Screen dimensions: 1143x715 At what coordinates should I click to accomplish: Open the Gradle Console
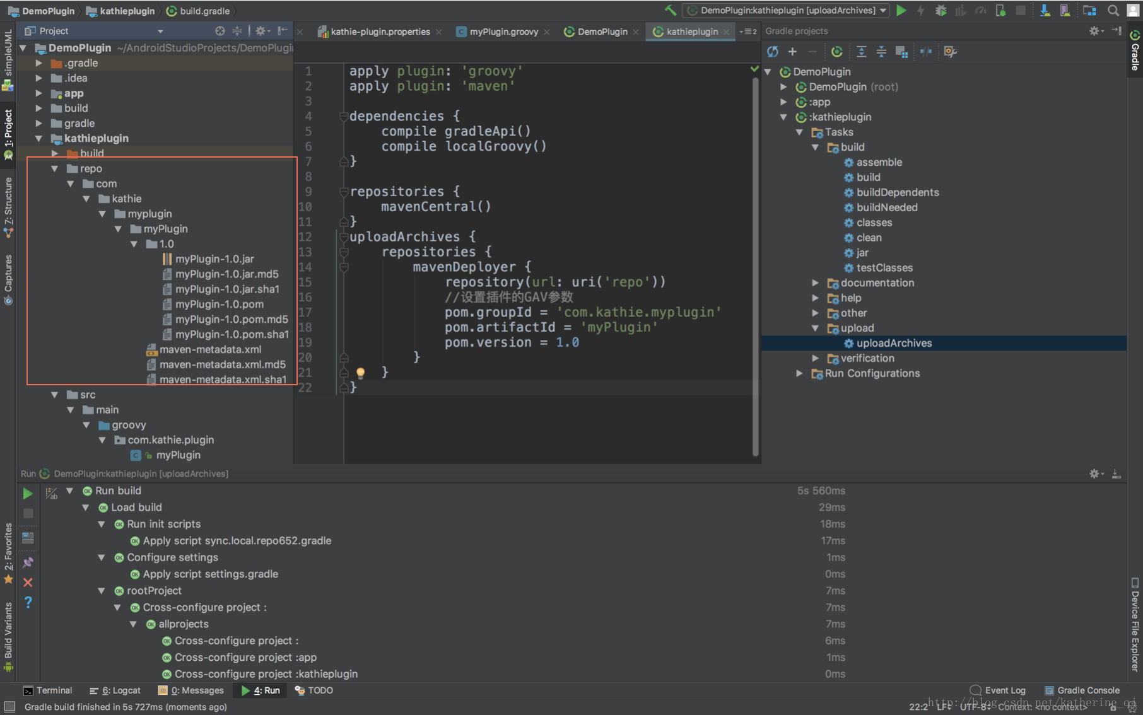point(1082,690)
